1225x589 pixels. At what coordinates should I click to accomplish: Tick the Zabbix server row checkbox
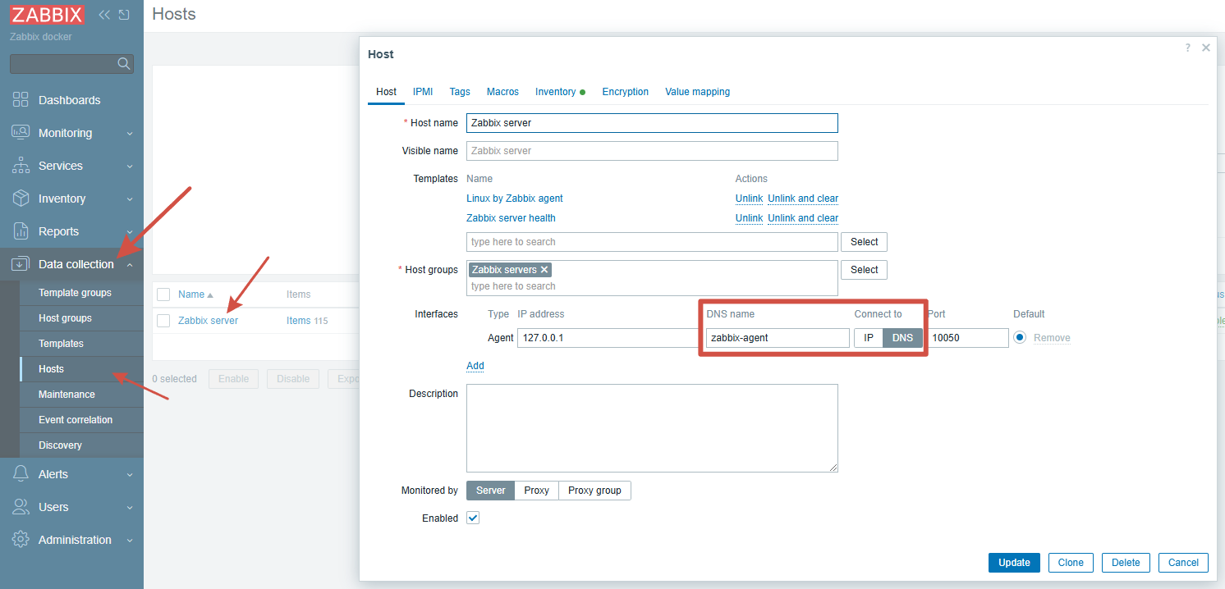[x=163, y=321]
